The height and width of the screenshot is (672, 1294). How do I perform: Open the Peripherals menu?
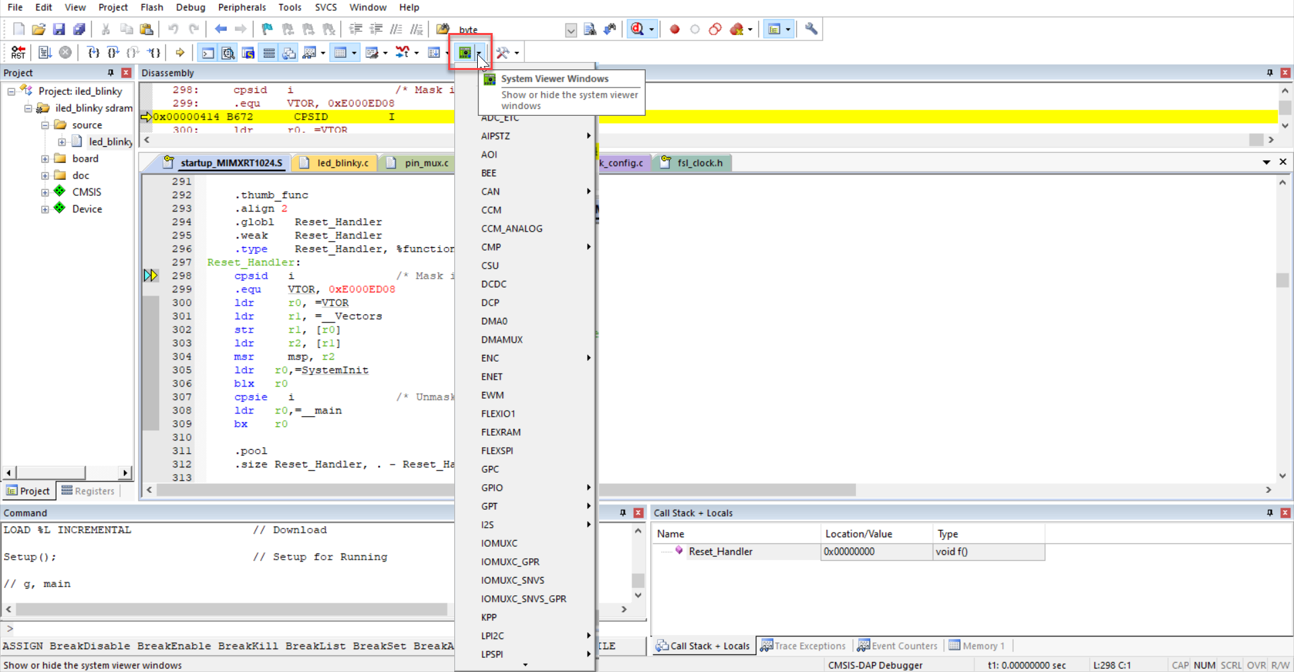point(241,7)
